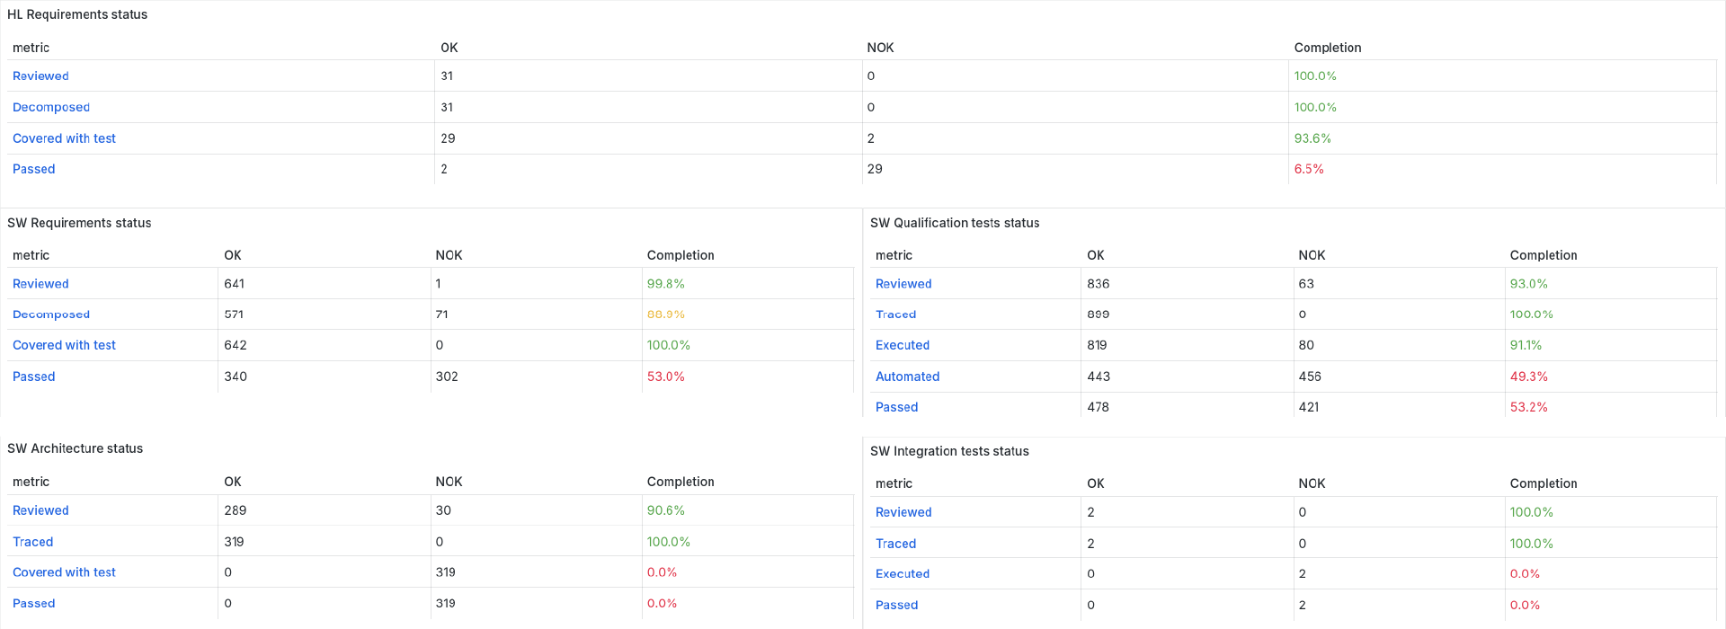Screen dimensions: 1726x629
Task: Select the OK value 478 in SW Qualification tests
Action: coord(1098,407)
